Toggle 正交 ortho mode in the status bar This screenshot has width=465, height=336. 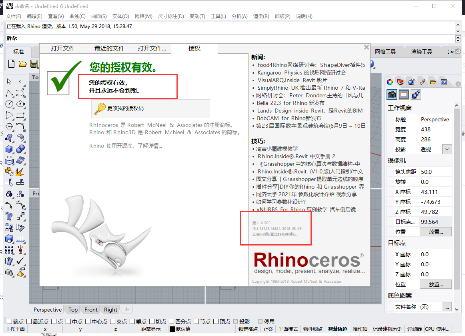[268, 329]
